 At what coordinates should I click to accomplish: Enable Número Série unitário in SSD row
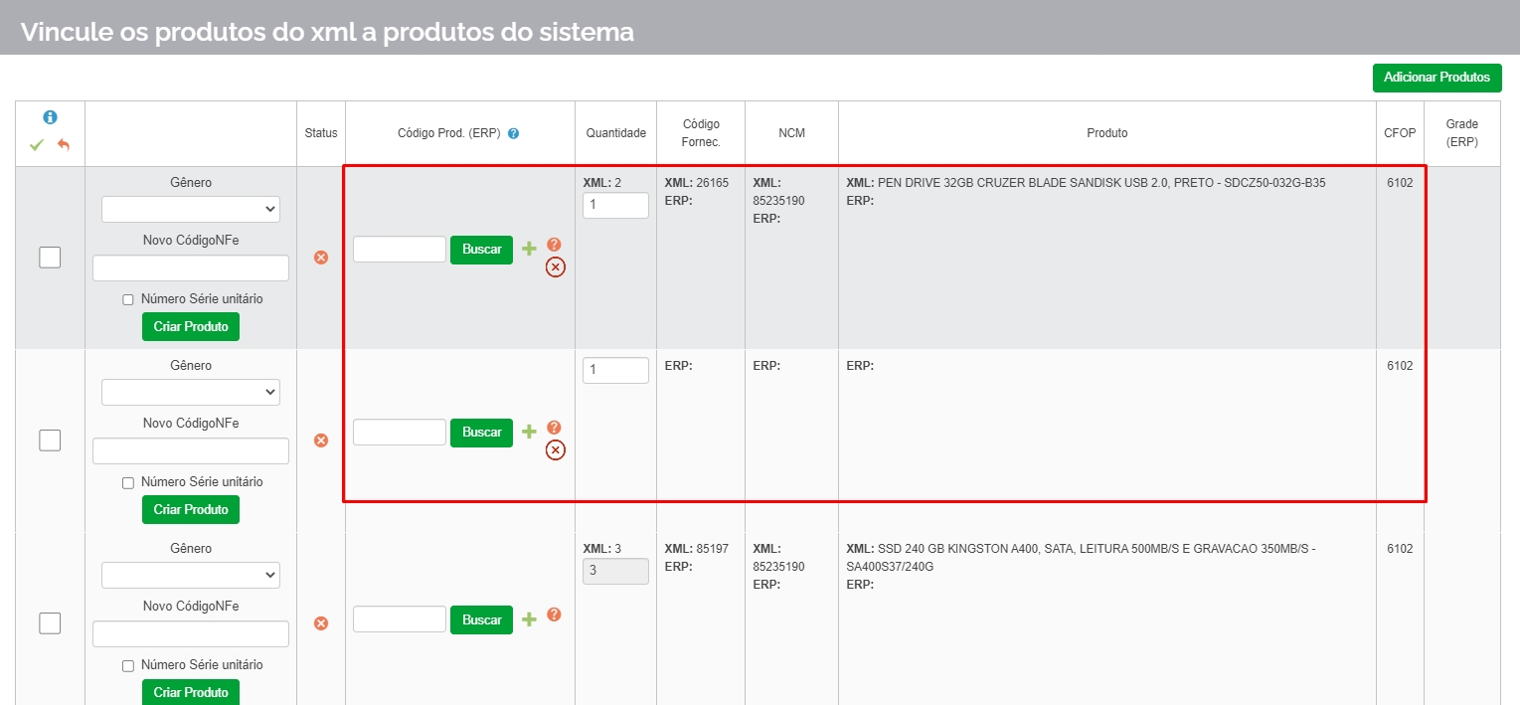(128, 665)
